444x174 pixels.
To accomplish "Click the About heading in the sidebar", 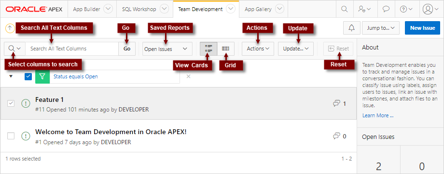I will (370, 48).
